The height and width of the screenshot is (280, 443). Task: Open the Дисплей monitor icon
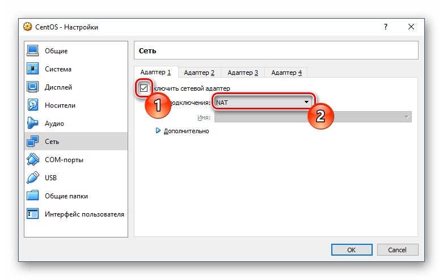33,87
